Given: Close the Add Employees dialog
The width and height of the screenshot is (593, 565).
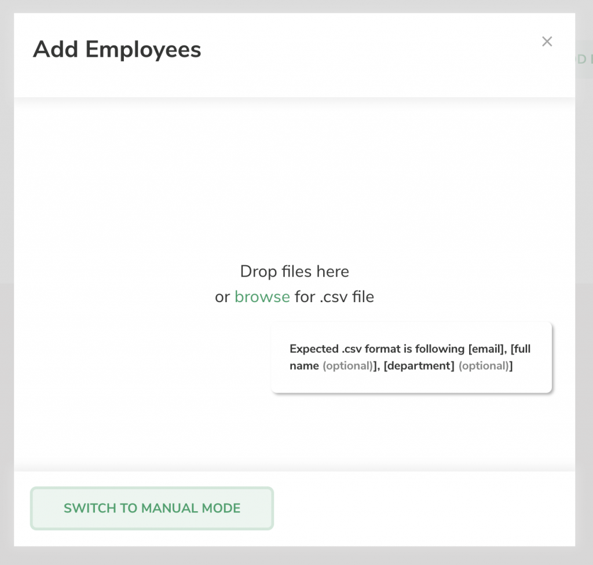Looking at the screenshot, I should 547,42.
